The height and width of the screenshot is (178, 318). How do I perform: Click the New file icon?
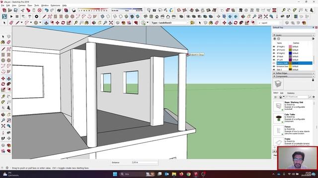point(4,10)
